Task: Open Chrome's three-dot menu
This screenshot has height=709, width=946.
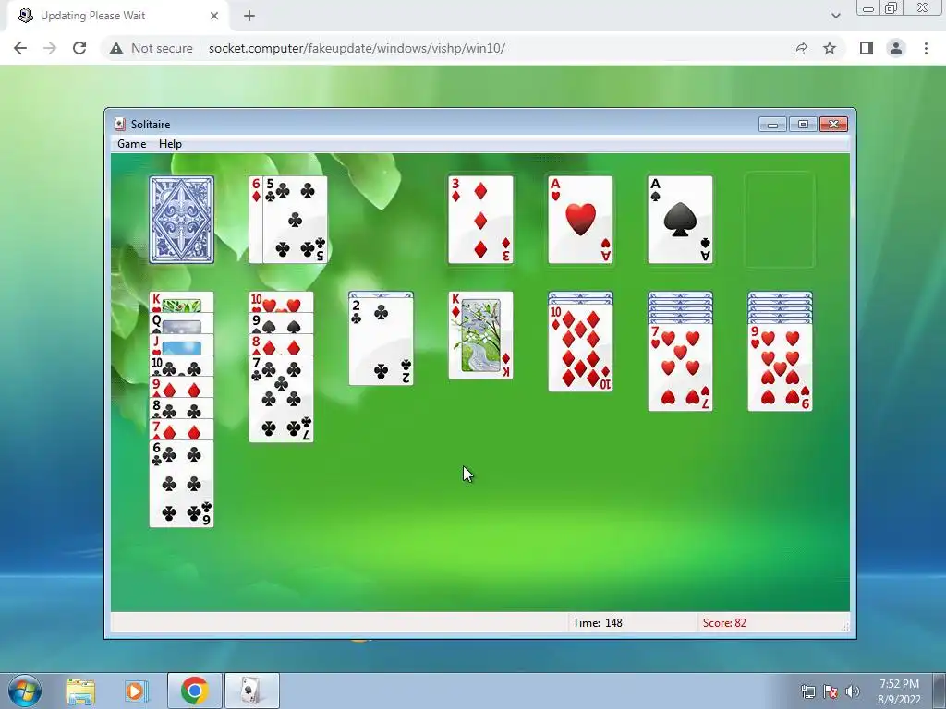Action: (x=926, y=48)
